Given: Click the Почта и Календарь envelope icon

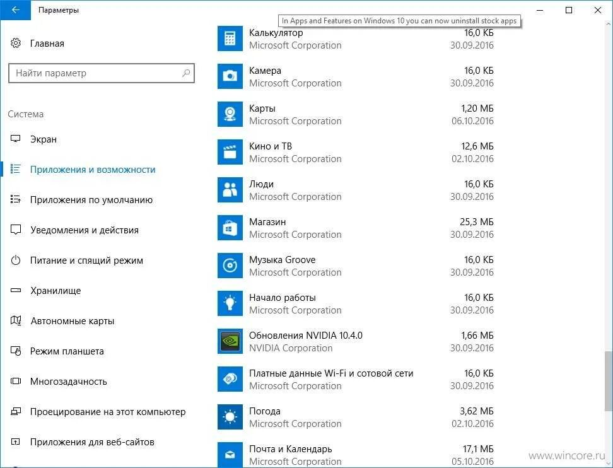Looking at the screenshot, I should (230, 455).
